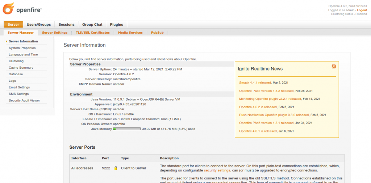Click the Java Memory usage bar
371x183 pixels.
point(127,129)
